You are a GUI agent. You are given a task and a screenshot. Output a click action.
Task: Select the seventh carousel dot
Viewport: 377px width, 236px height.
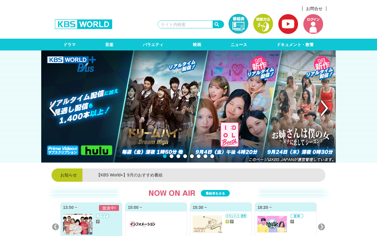(206, 156)
